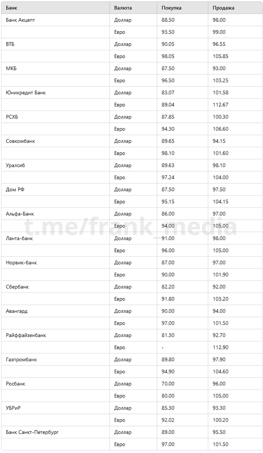Select the Совкомбанк bank name
This screenshot has width=263, height=453.
click(x=20, y=141)
